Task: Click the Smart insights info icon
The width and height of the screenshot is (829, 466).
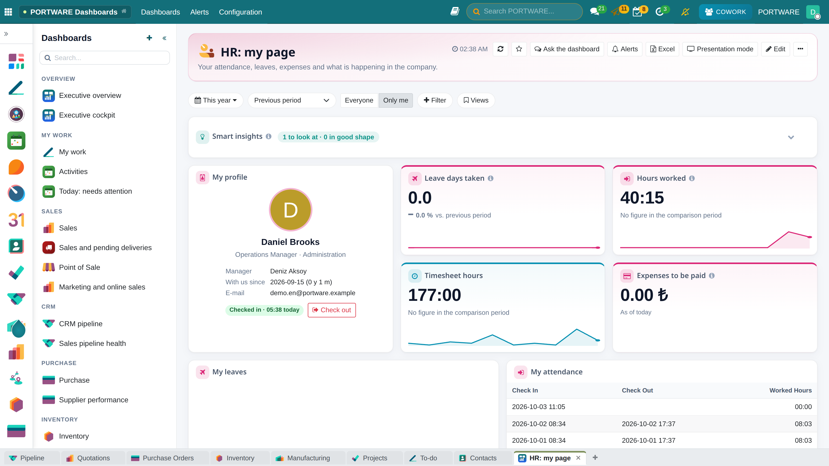Action: tap(268, 136)
